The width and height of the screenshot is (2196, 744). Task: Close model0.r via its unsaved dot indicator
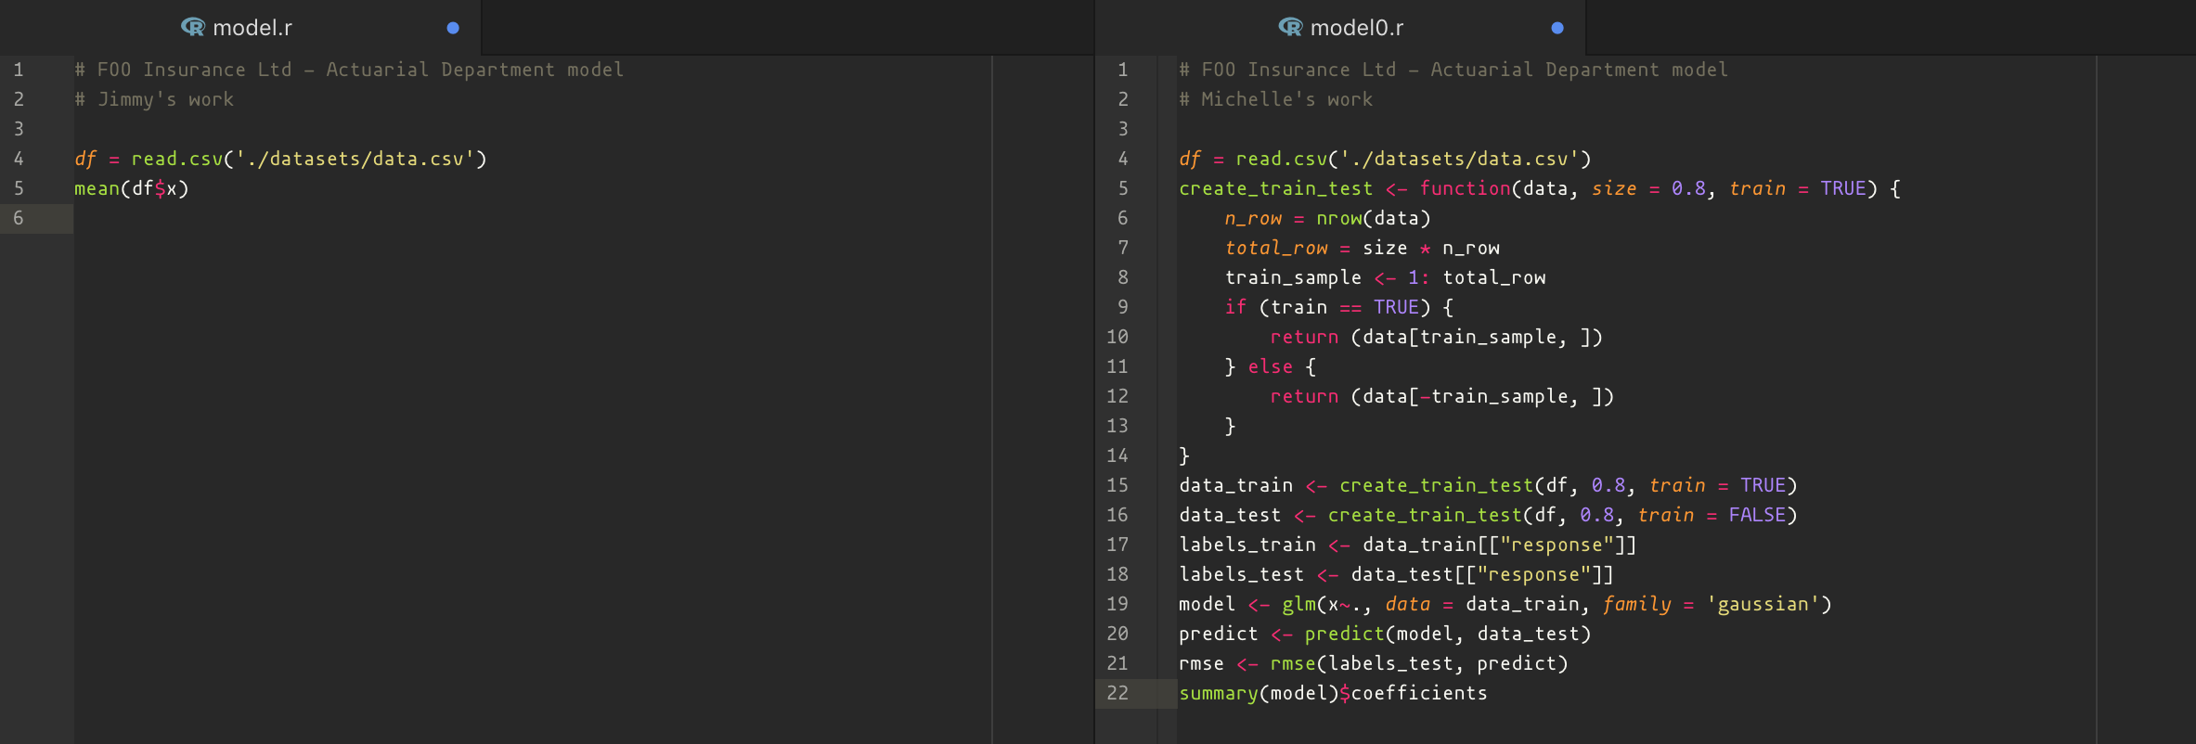click(x=1557, y=28)
